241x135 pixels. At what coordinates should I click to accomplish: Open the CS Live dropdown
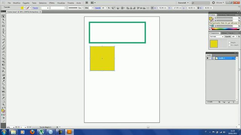[220, 3]
